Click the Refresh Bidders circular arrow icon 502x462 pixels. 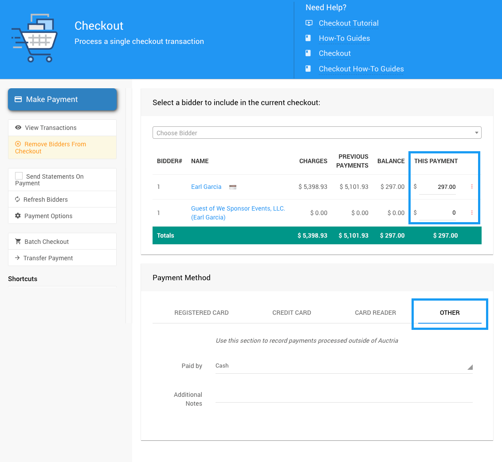click(x=18, y=200)
